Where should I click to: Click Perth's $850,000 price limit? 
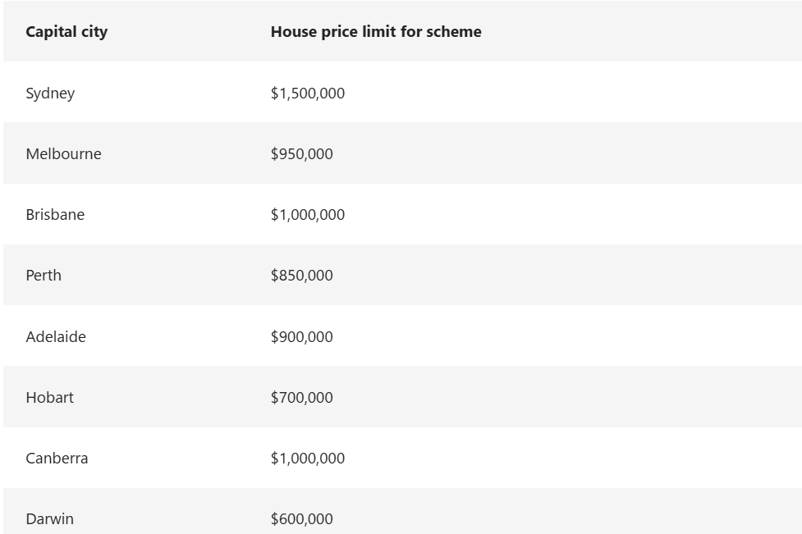point(302,276)
